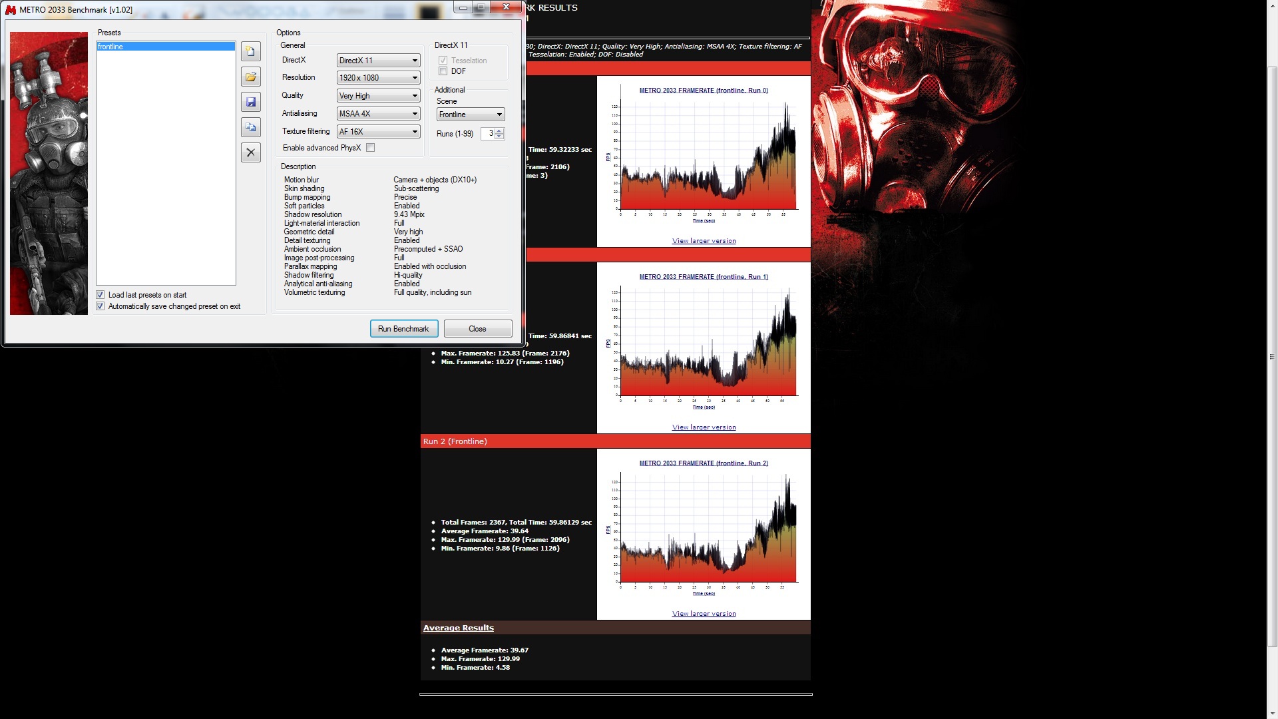Decrease Runs count with down arrow
Screen dimensions: 1278x719
499,136
